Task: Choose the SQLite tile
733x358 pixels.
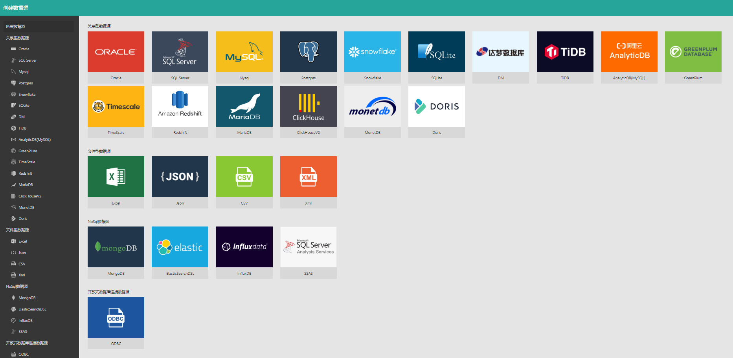Action: click(437, 57)
